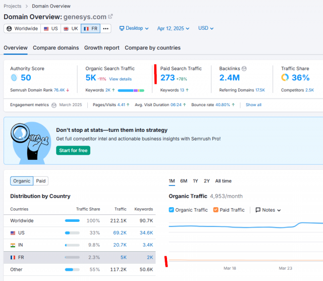Expand the Notes dropdown
The height and width of the screenshot is (281, 323).
point(268,210)
